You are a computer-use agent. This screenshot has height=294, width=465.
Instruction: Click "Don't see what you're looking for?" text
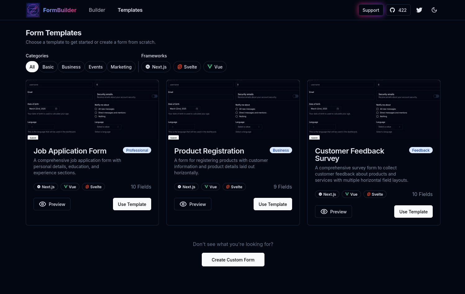tap(233, 244)
